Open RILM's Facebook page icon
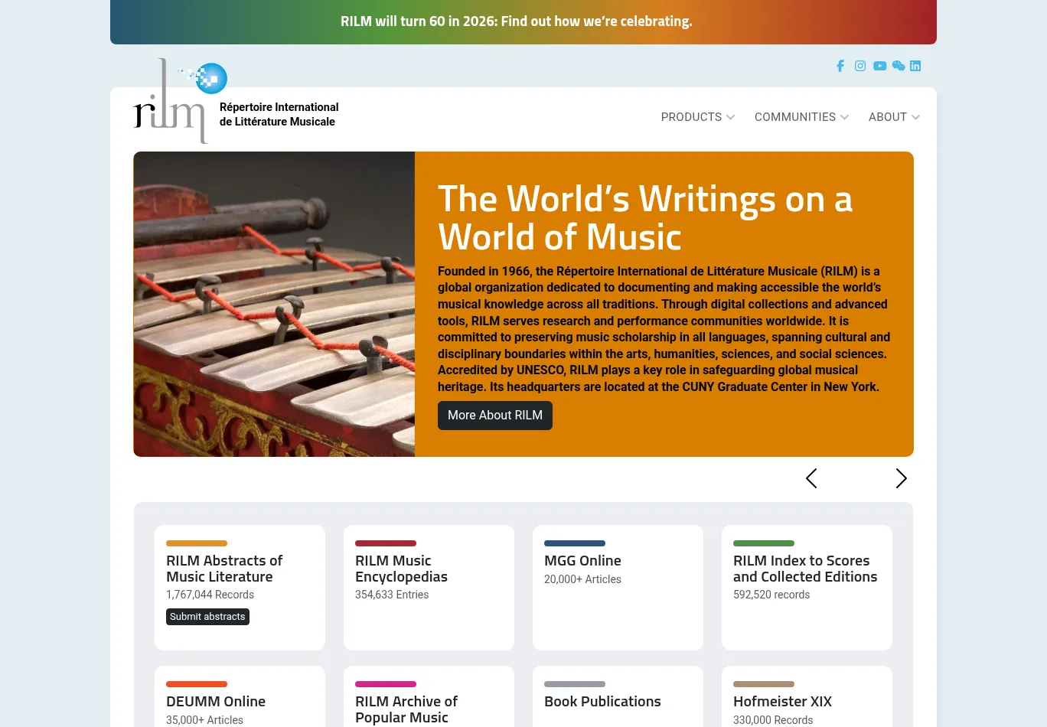Image resolution: width=1047 pixels, height=727 pixels. pos(840,66)
